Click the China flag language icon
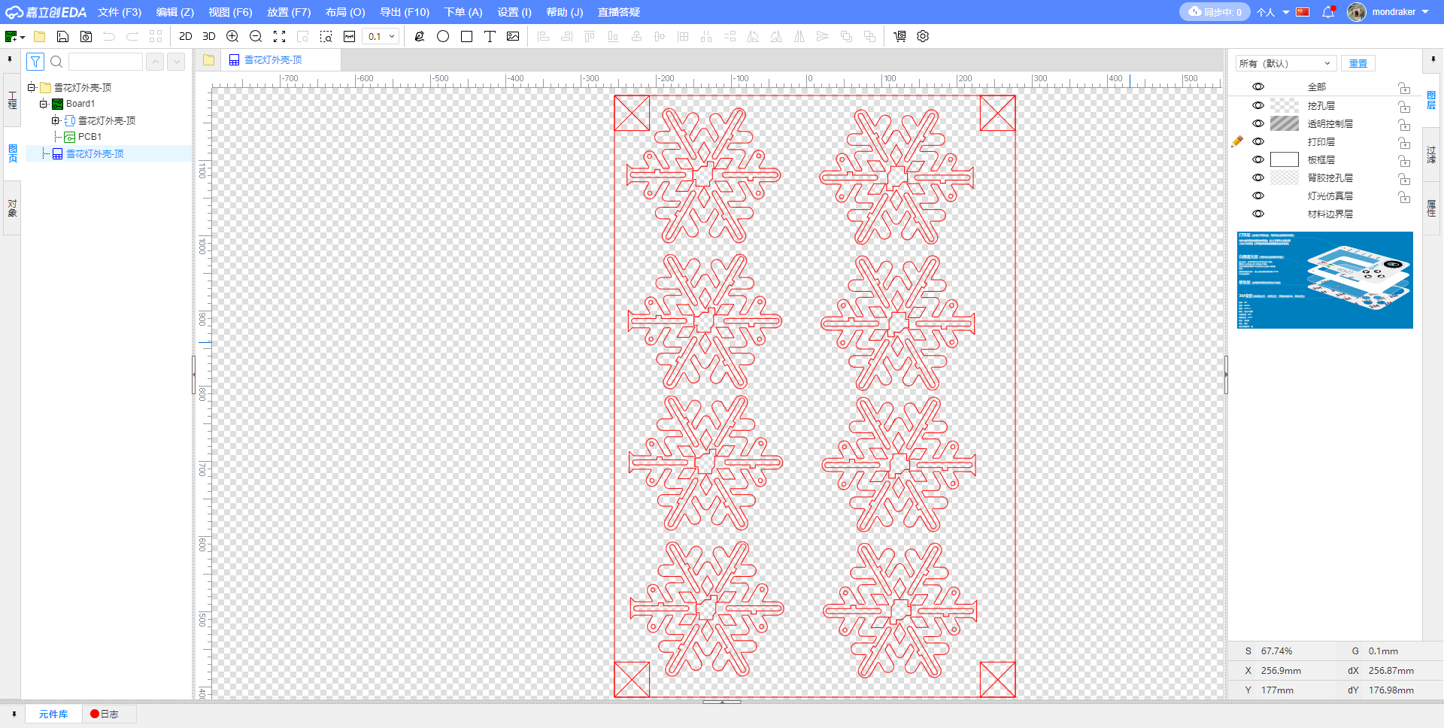 (1303, 12)
